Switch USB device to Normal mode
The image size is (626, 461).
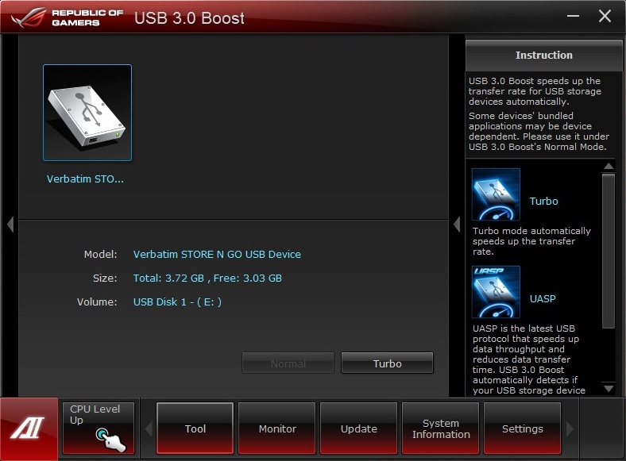[288, 363]
